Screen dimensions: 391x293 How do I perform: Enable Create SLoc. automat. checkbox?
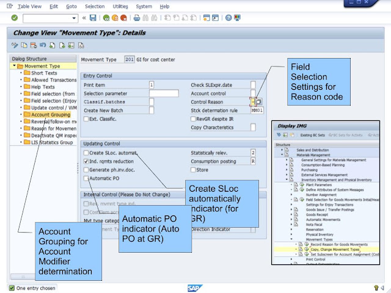click(86, 153)
